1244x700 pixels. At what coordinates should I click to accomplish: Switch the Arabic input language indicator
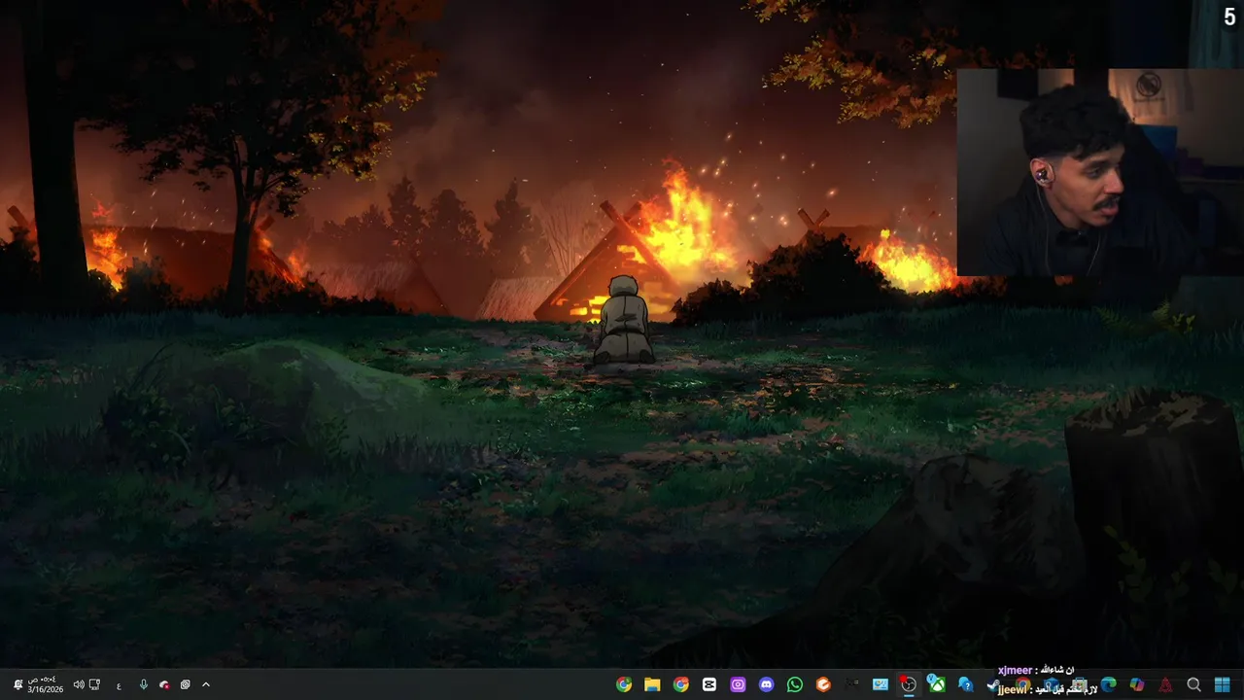pyautogui.click(x=119, y=685)
